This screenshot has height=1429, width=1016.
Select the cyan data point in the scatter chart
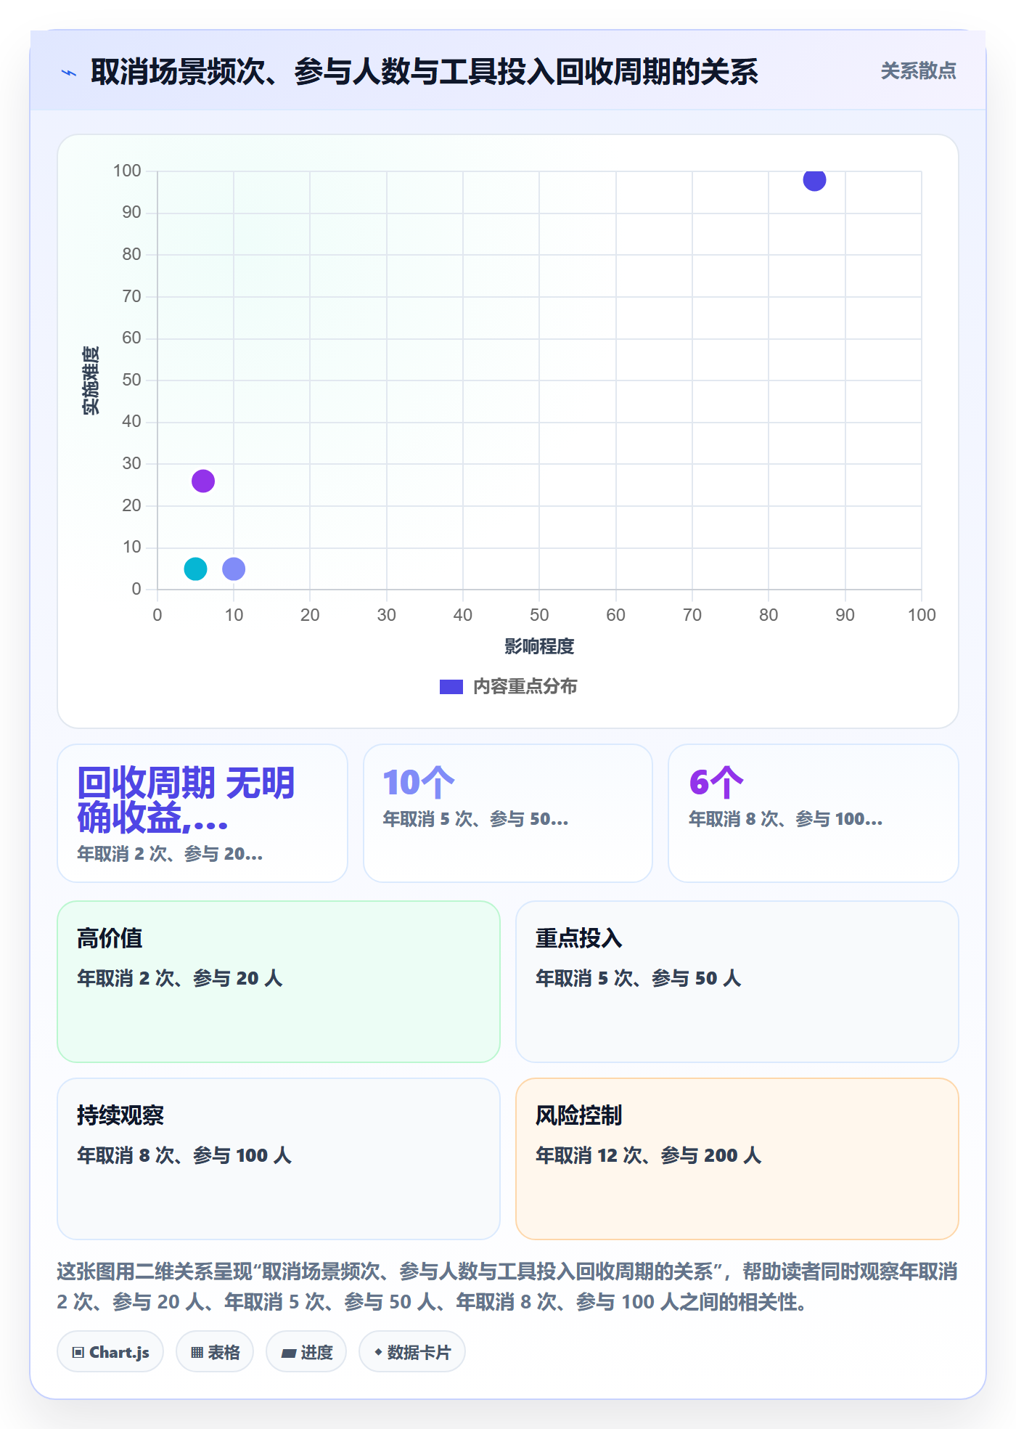point(195,569)
